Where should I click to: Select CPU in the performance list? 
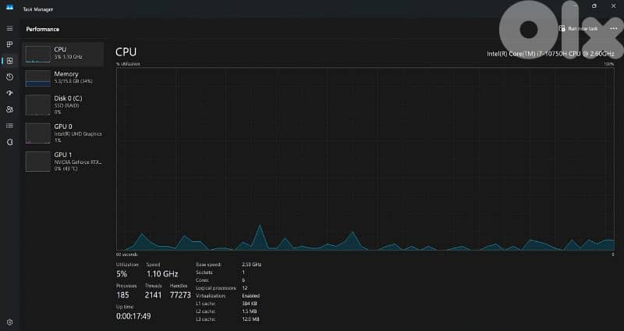click(64, 53)
